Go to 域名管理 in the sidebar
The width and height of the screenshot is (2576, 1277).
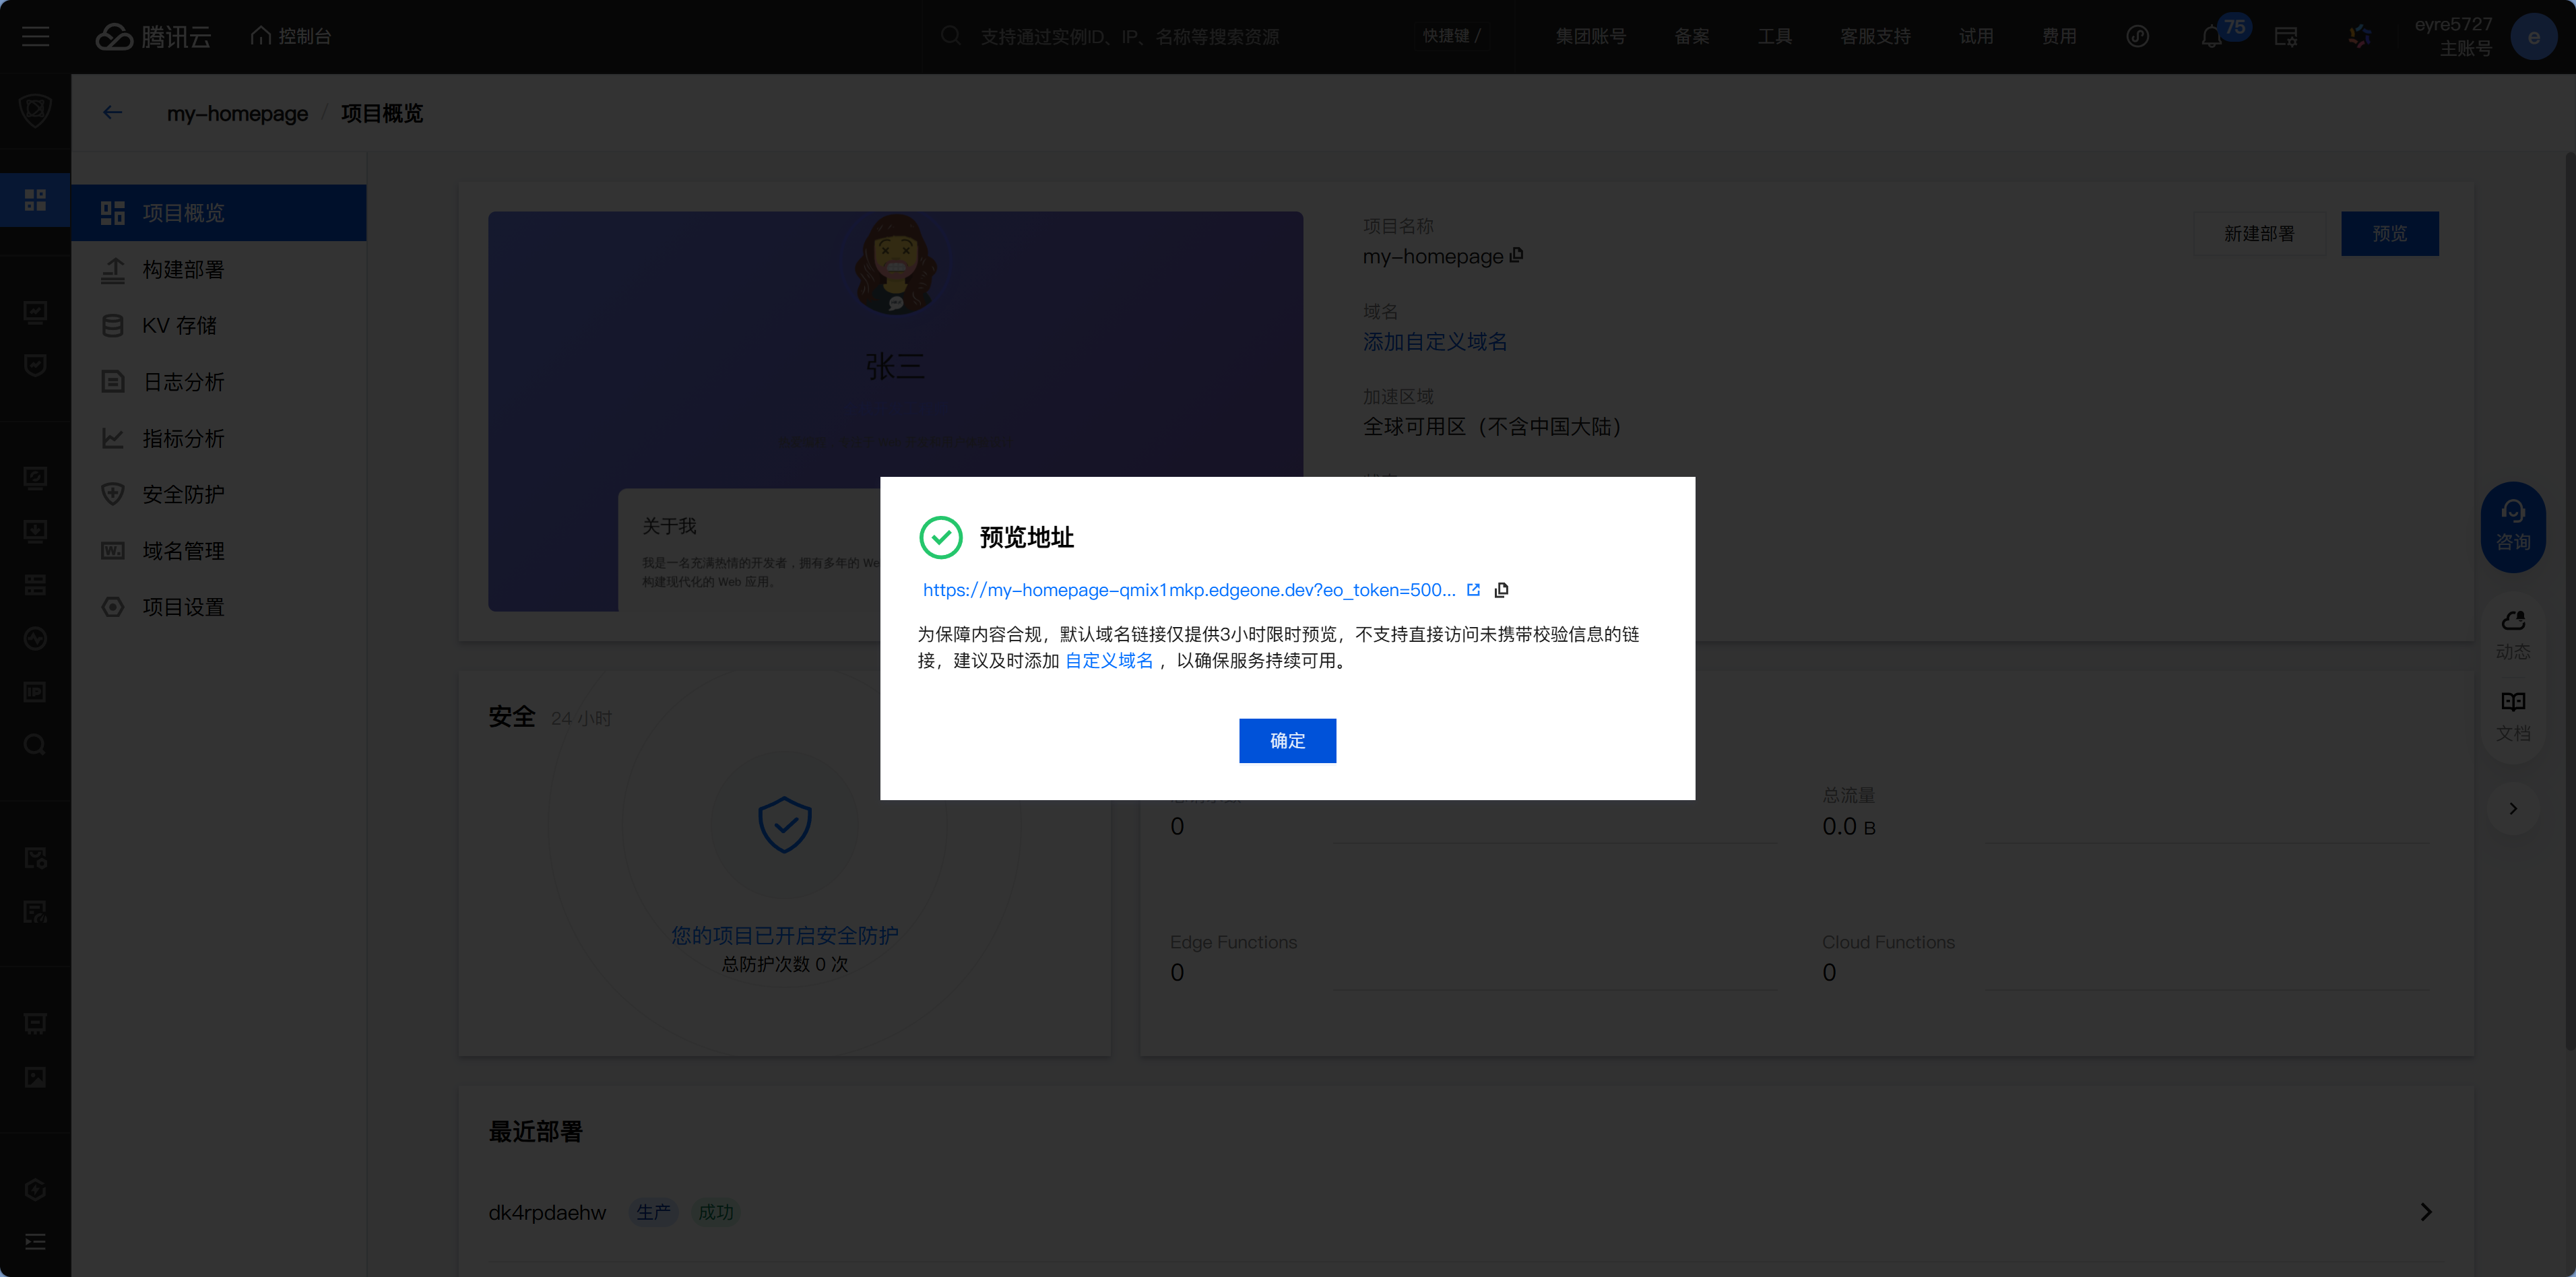click(183, 551)
